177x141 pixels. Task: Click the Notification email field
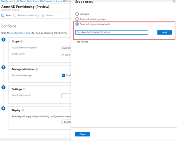[66, 96]
